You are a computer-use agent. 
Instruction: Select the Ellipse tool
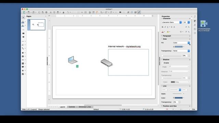tap(23, 37)
